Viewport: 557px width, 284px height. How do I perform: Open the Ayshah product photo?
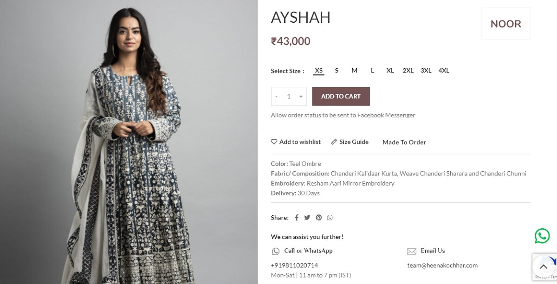click(x=129, y=142)
